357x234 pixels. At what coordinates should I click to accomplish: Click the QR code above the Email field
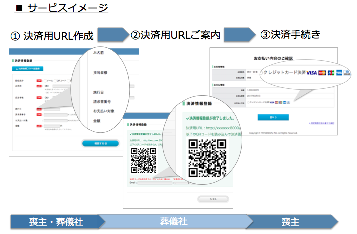click(x=144, y=160)
